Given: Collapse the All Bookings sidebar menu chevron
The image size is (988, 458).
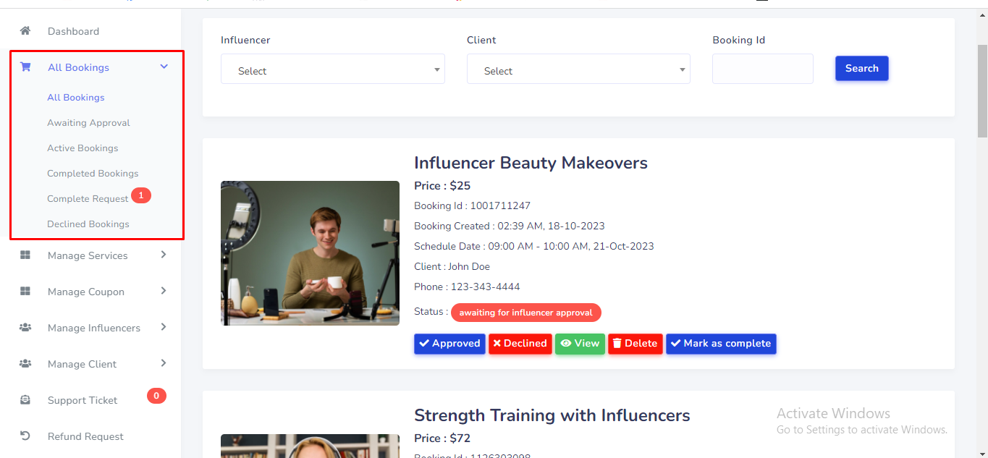Looking at the screenshot, I should coord(164,67).
